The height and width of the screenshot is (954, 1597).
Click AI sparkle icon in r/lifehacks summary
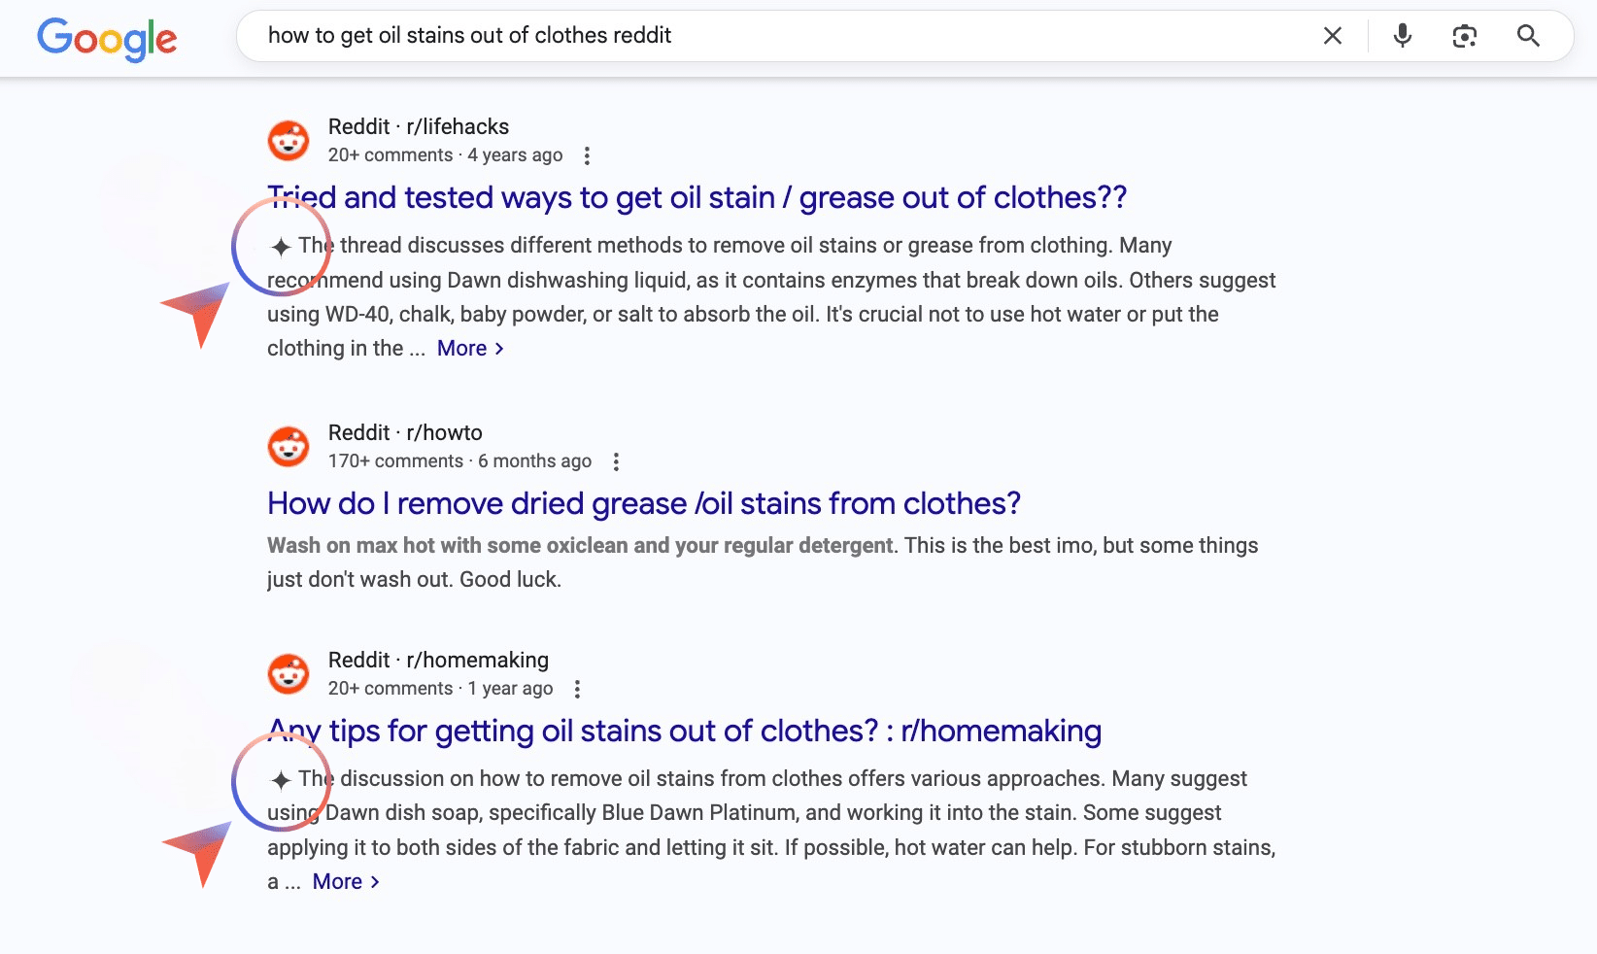(x=281, y=247)
